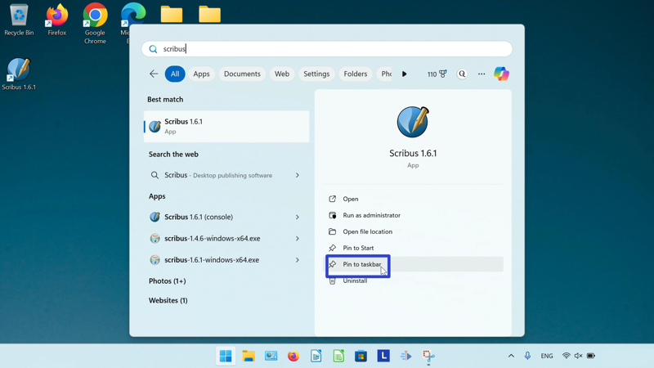Open Microsoft Store from the taskbar
654x368 pixels.
pyautogui.click(x=361, y=356)
